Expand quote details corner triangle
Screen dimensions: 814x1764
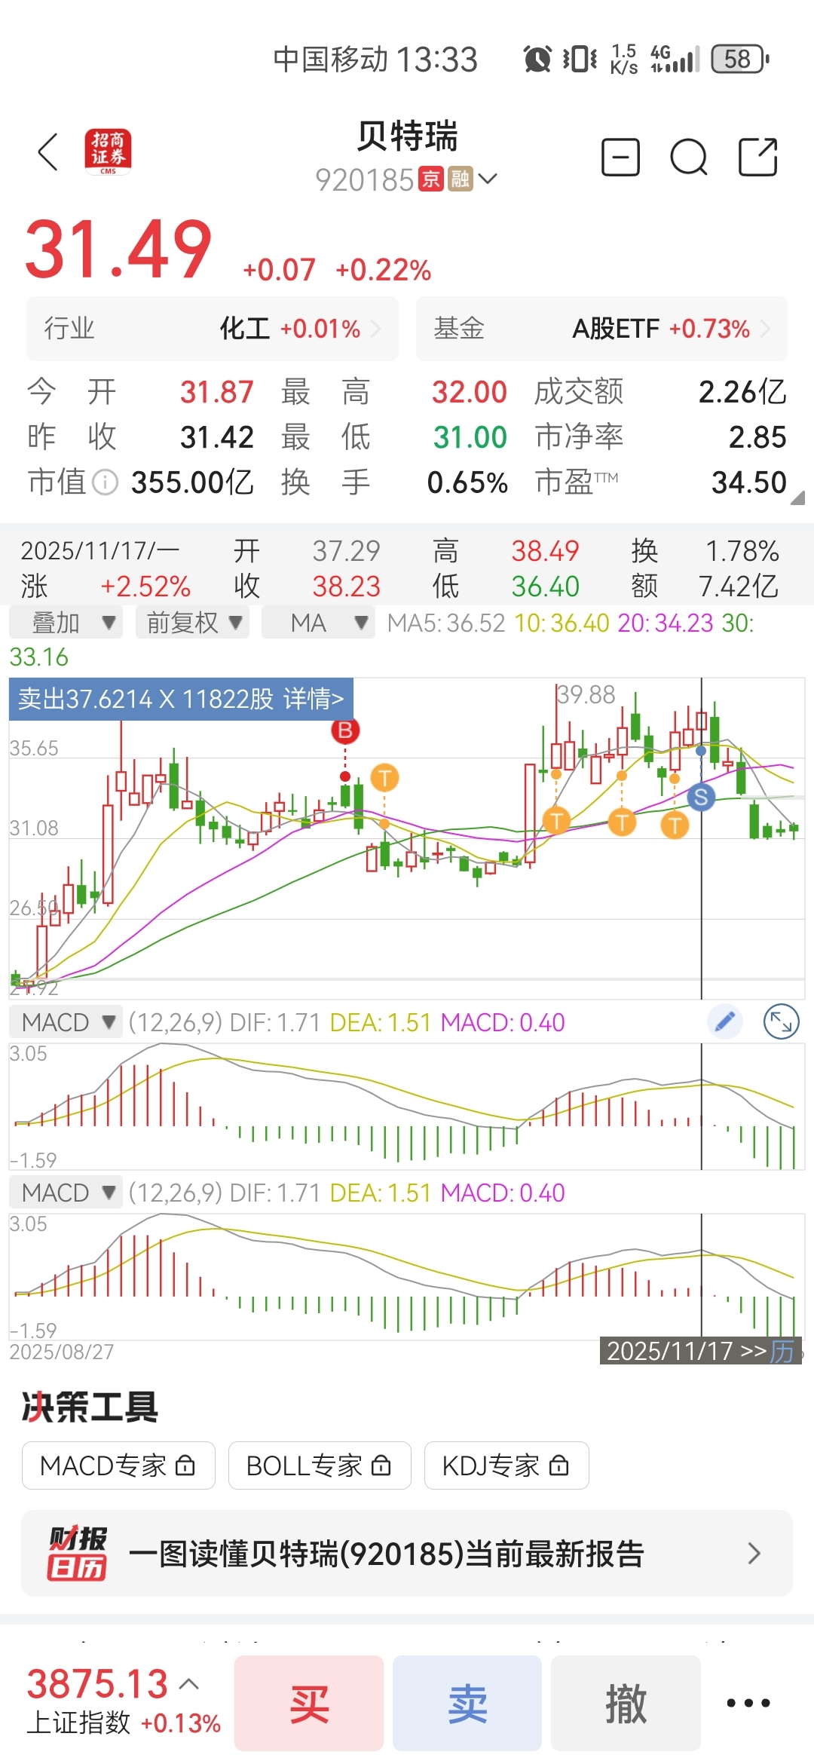(798, 498)
